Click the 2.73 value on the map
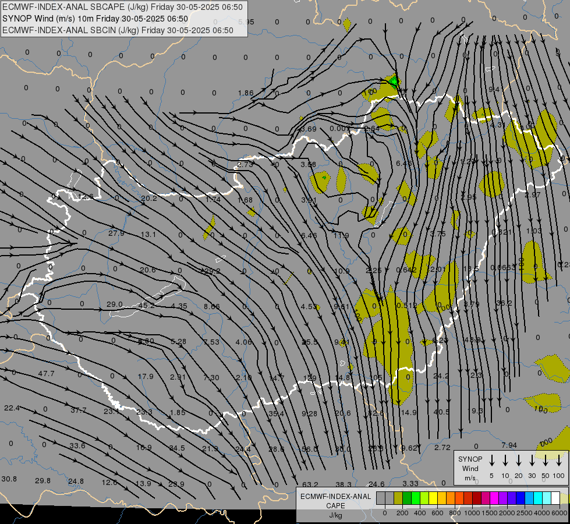Screen dimensions: 570x524 coord(245,164)
